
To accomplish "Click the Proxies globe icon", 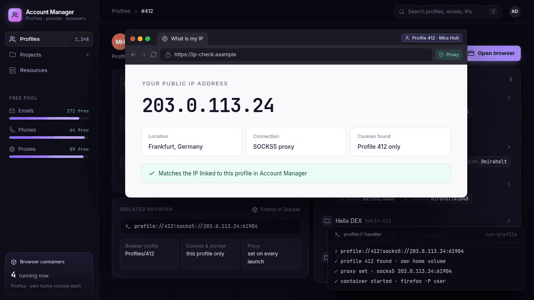I will [x=12, y=149].
